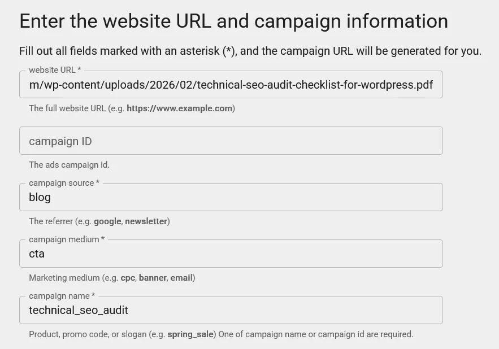The height and width of the screenshot is (349, 499).
Task: Click the bold example "https://www.example.com"
Action: (179, 108)
